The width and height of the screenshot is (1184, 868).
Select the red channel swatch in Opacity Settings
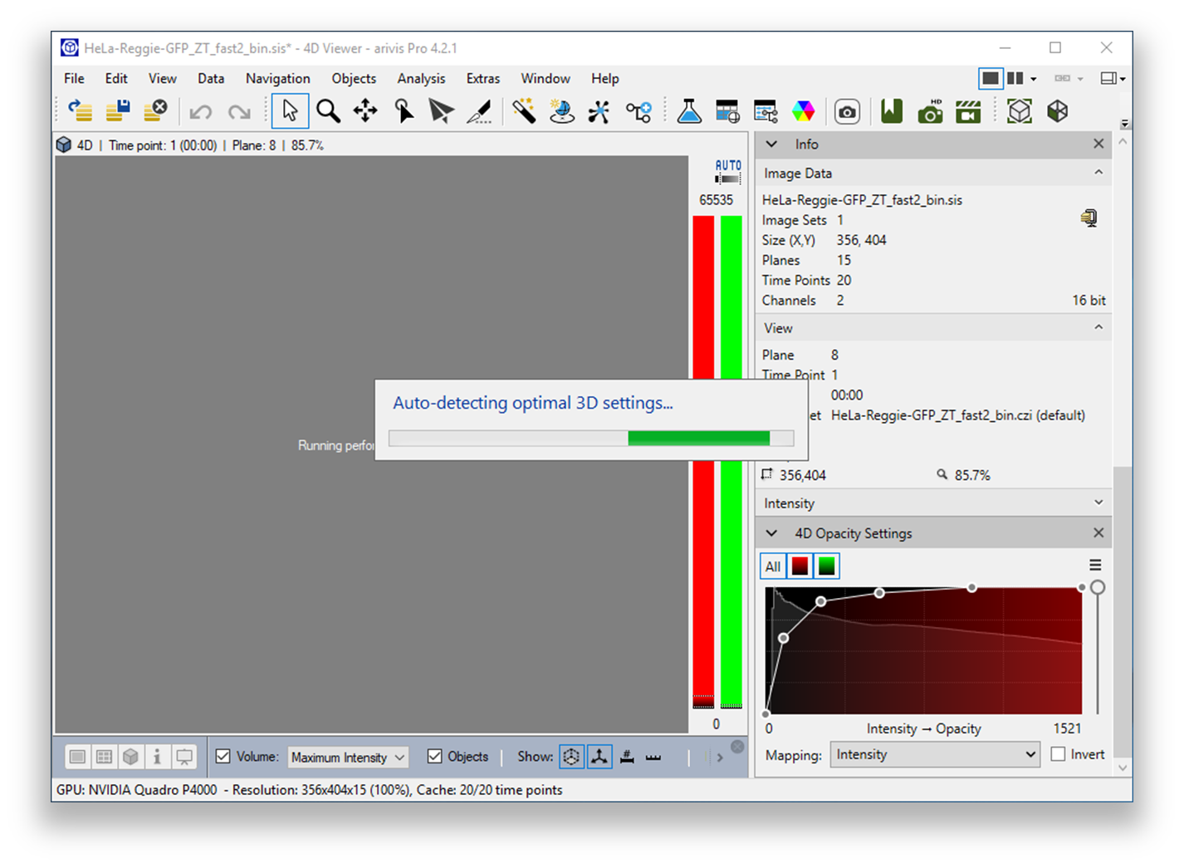[x=798, y=566]
